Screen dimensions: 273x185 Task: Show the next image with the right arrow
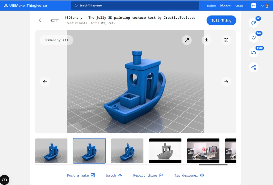(x=226, y=82)
